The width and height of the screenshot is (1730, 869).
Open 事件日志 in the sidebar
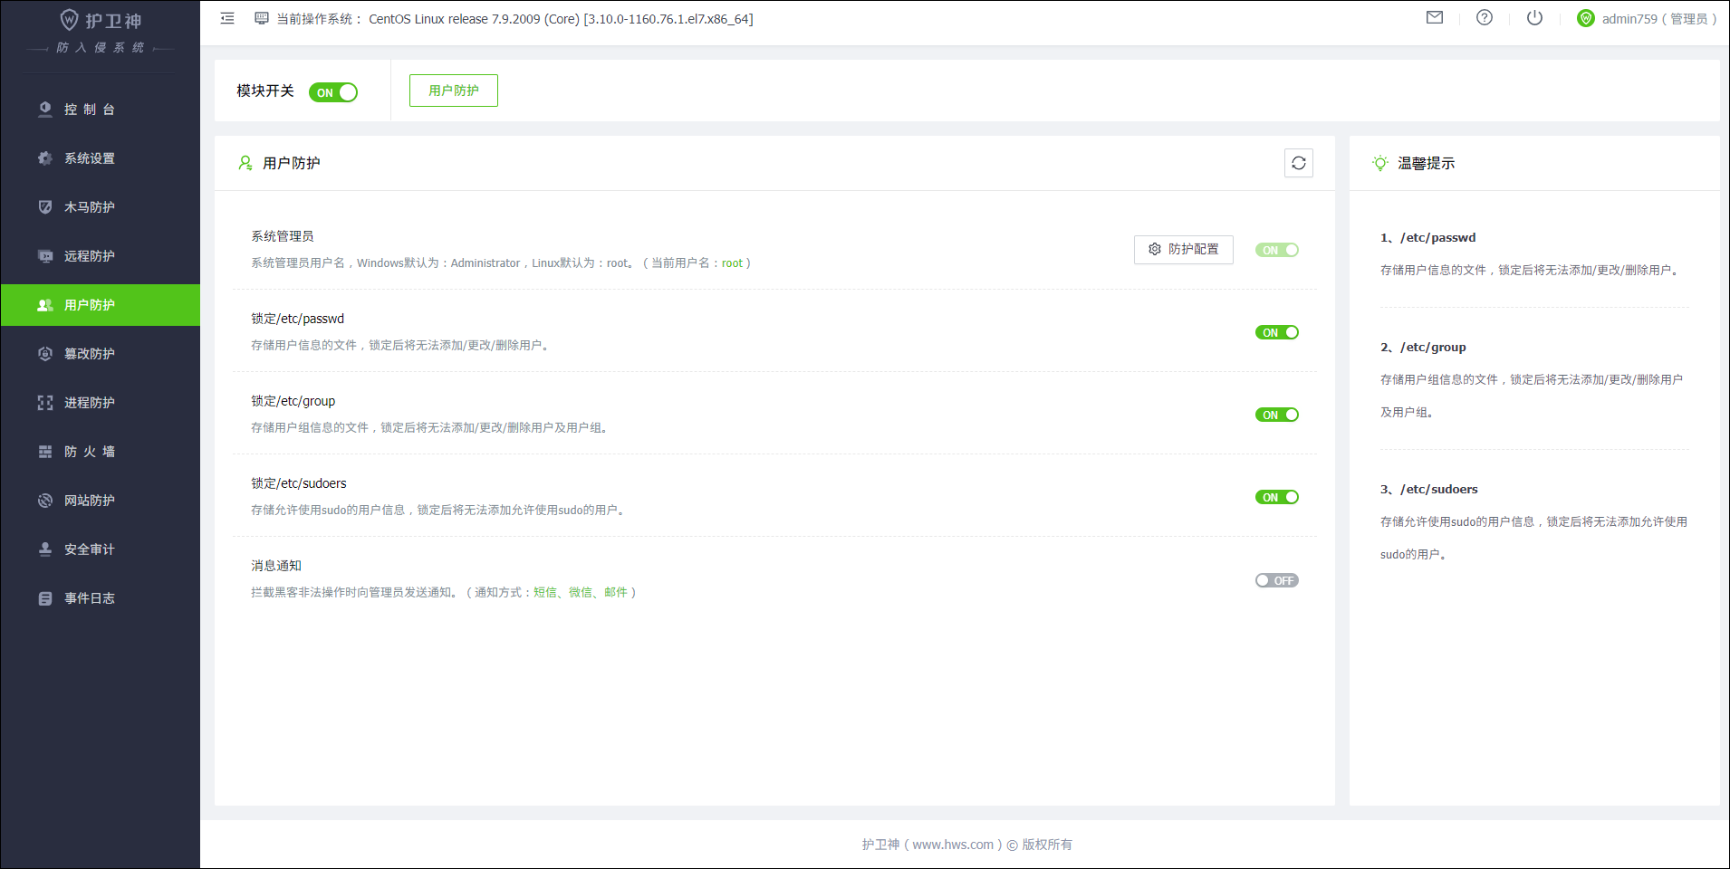[x=101, y=598]
